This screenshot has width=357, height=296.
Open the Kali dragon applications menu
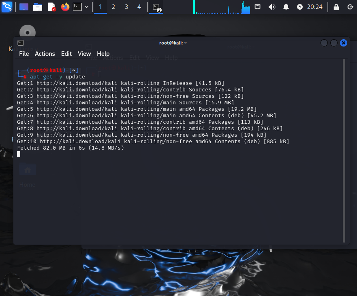[x=7, y=7]
